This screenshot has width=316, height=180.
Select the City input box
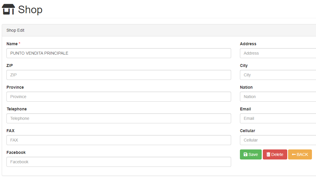tap(278, 75)
